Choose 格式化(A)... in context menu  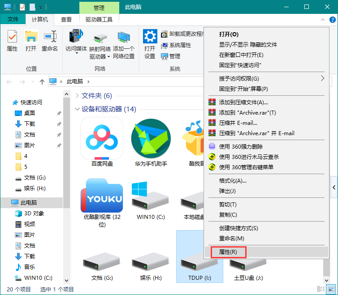pos(266,181)
